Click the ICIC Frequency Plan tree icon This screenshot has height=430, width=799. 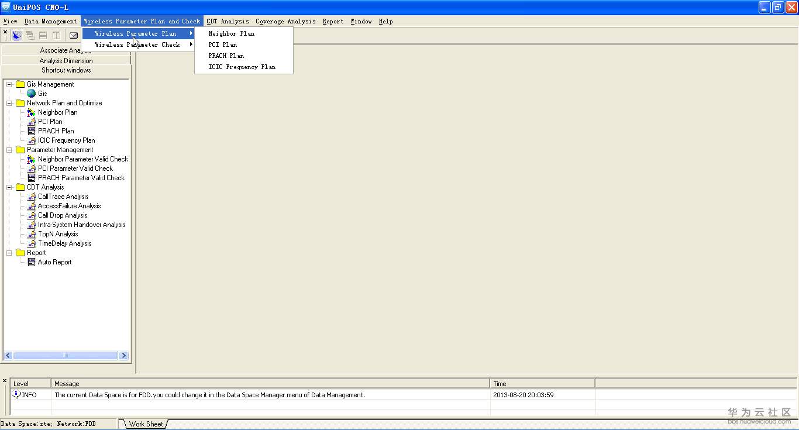click(32, 140)
